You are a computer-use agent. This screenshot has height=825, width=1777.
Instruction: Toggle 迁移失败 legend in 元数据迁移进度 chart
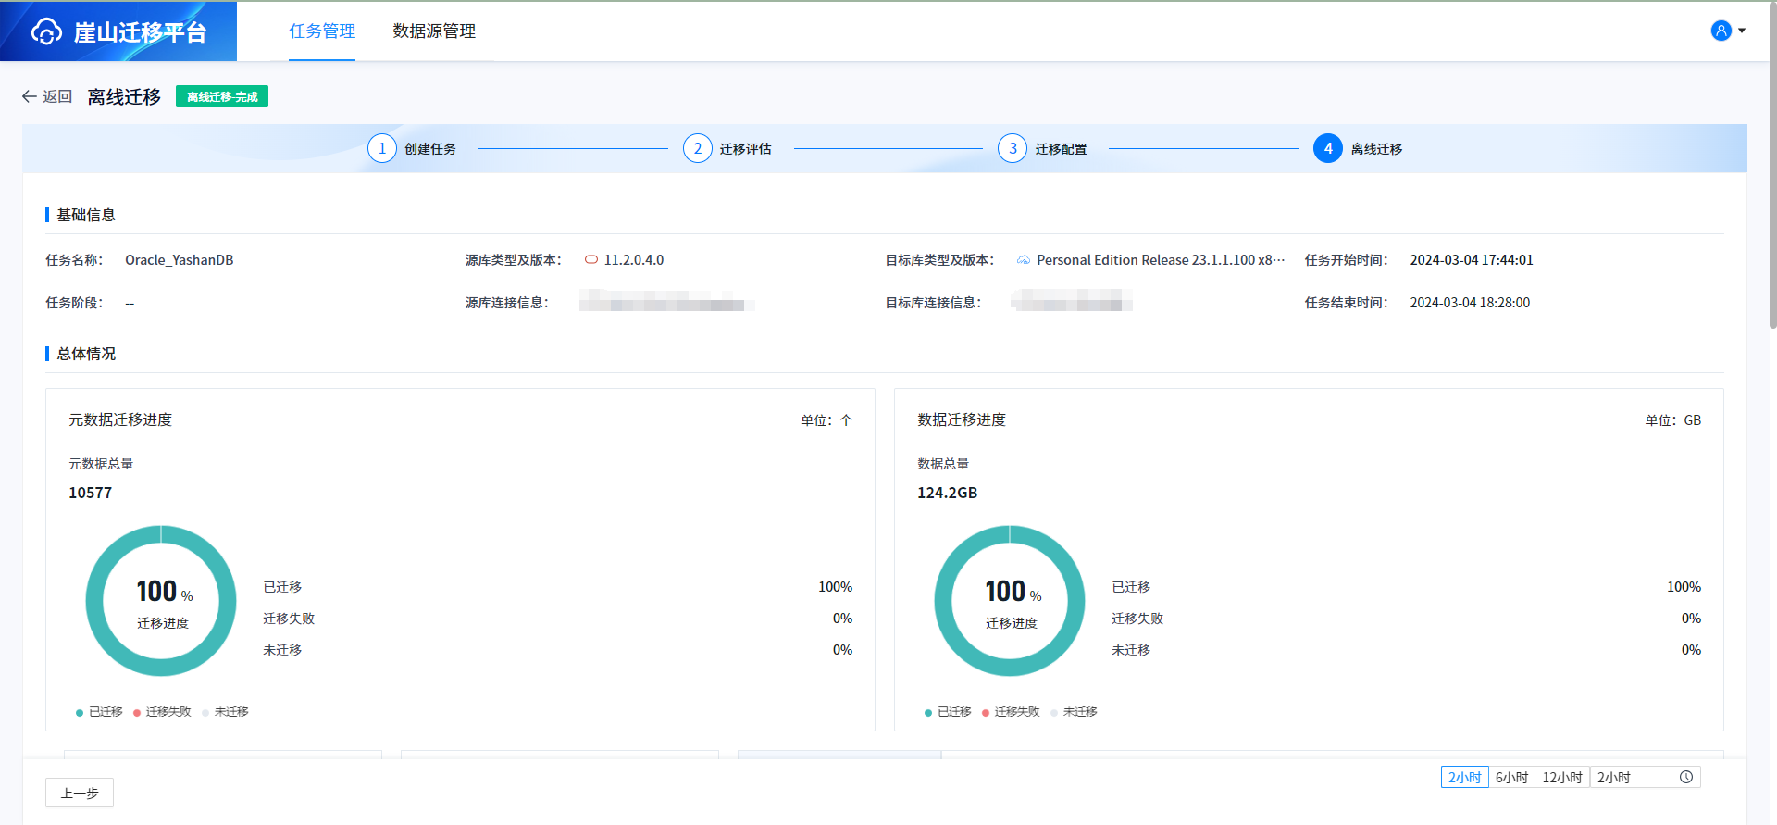click(162, 712)
